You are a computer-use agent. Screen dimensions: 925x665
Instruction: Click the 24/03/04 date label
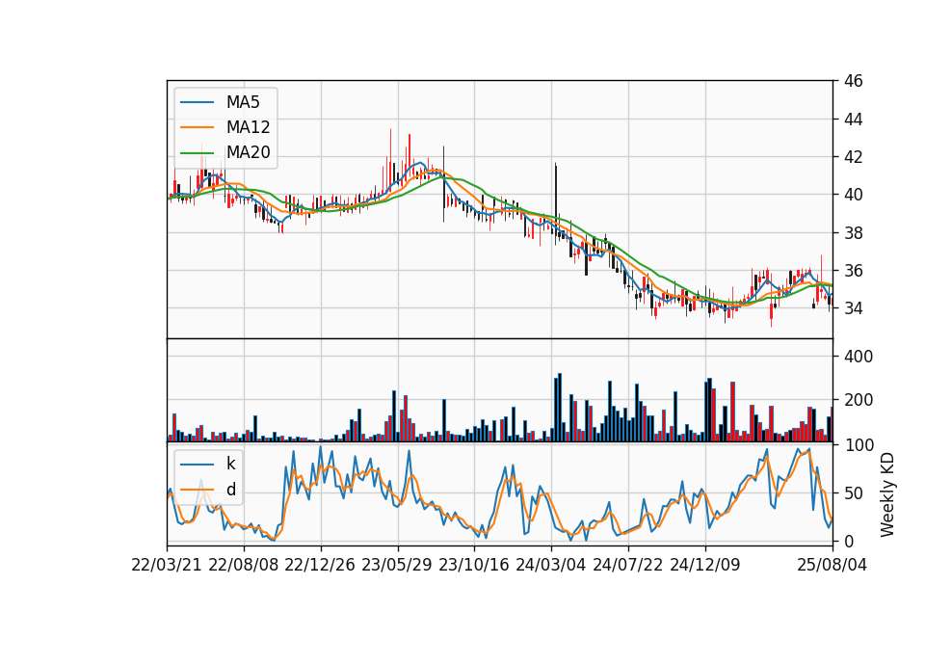tap(551, 565)
